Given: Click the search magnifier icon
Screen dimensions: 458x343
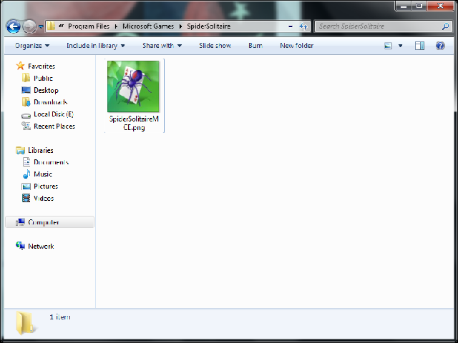Looking at the screenshot, I should pos(445,26).
